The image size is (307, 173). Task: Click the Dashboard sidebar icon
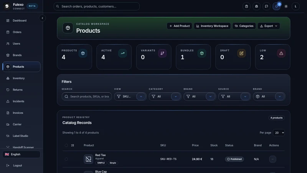tap(8, 20)
